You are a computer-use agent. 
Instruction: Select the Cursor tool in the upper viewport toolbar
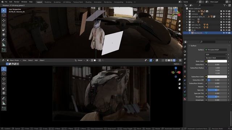4,15
